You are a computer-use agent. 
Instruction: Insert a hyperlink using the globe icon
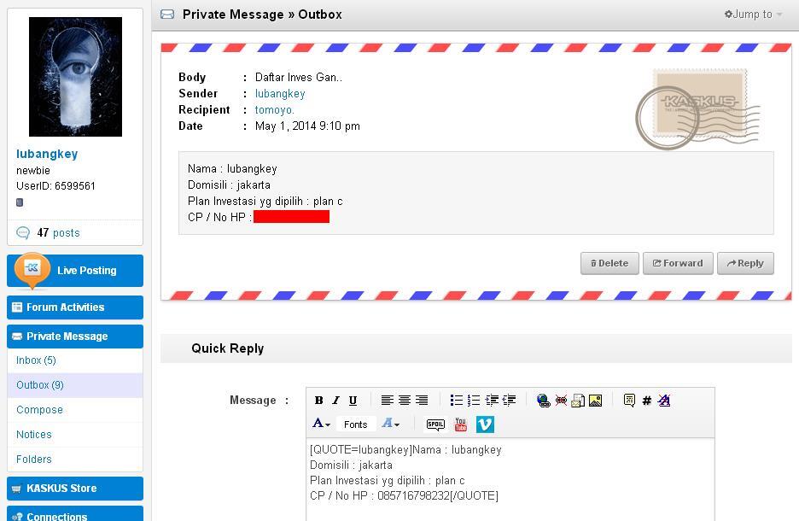[544, 401]
